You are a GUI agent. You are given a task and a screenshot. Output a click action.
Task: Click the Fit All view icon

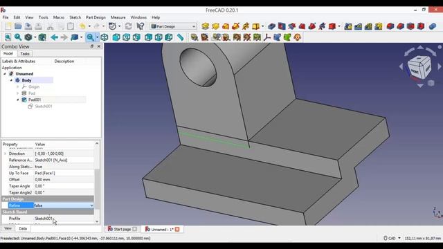point(8,37)
